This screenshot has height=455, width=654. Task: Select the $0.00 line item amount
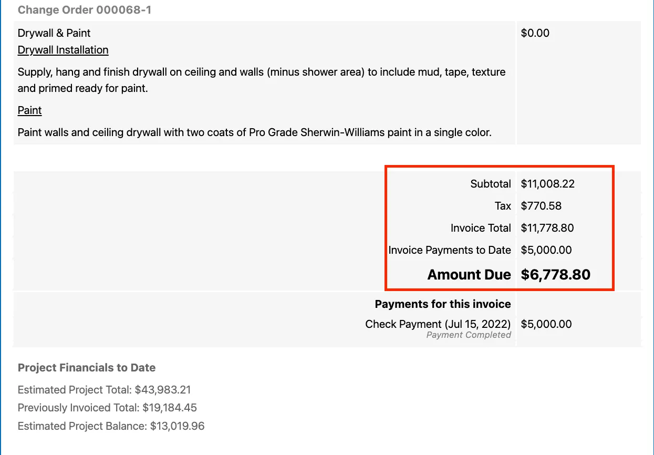(x=535, y=33)
